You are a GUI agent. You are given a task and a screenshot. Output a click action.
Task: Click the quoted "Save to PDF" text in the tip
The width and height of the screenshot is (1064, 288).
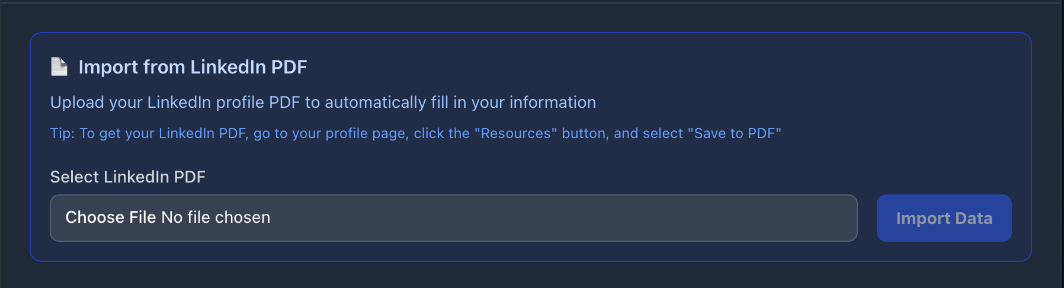click(734, 133)
